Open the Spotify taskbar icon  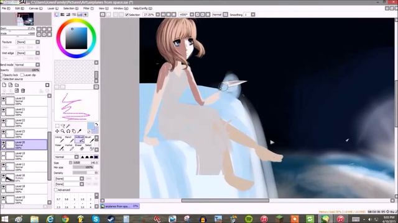click(x=249, y=219)
